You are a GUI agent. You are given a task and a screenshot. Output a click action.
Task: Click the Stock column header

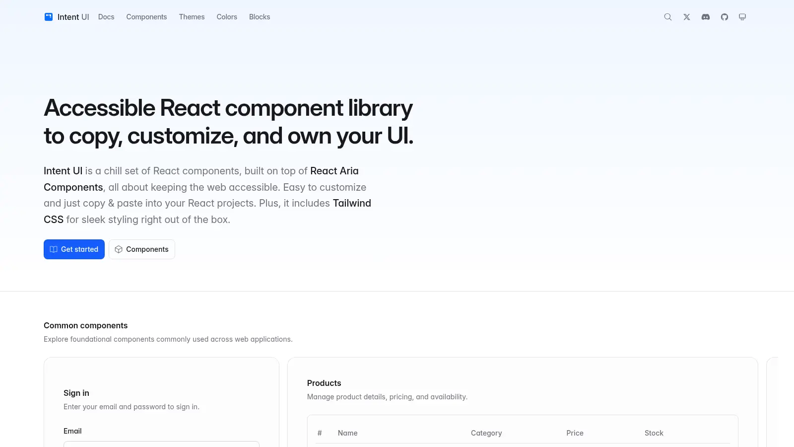tap(654, 433)
